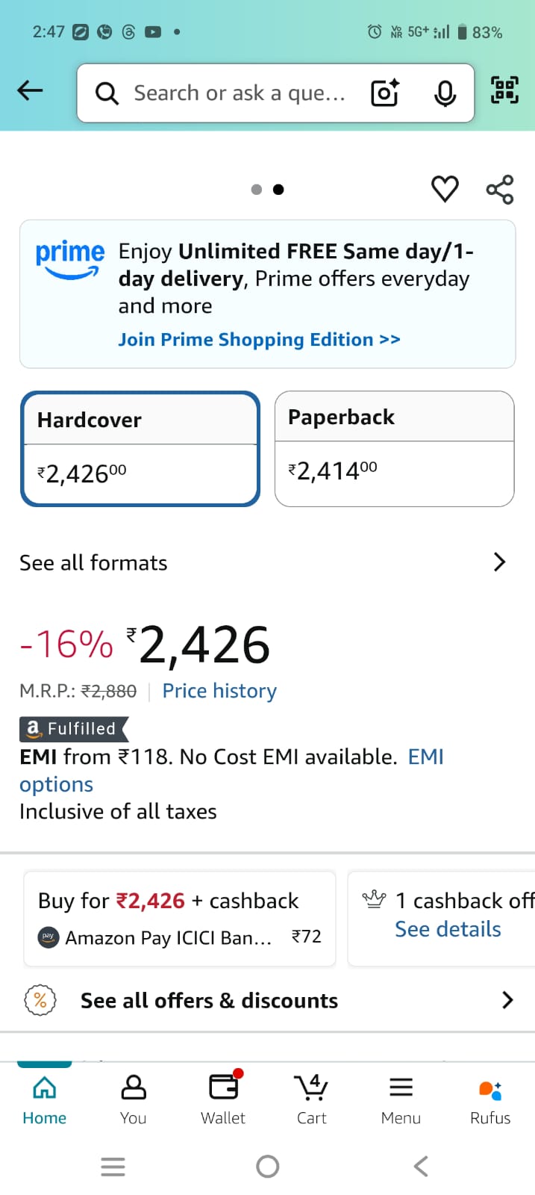
Task: Open the QR code scanner icon
Action: (504, 90)
